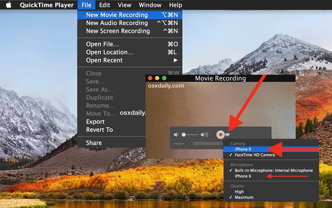Expand the Open Recent submenu
This screenshot has width=332, height=208.
pyautogui.click(x=130, y=60)
